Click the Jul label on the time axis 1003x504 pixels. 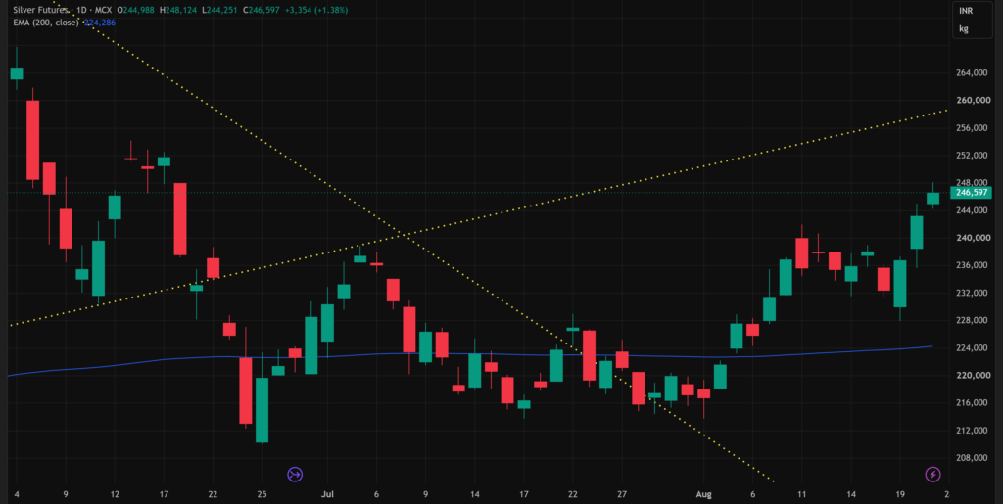[327, 494]
